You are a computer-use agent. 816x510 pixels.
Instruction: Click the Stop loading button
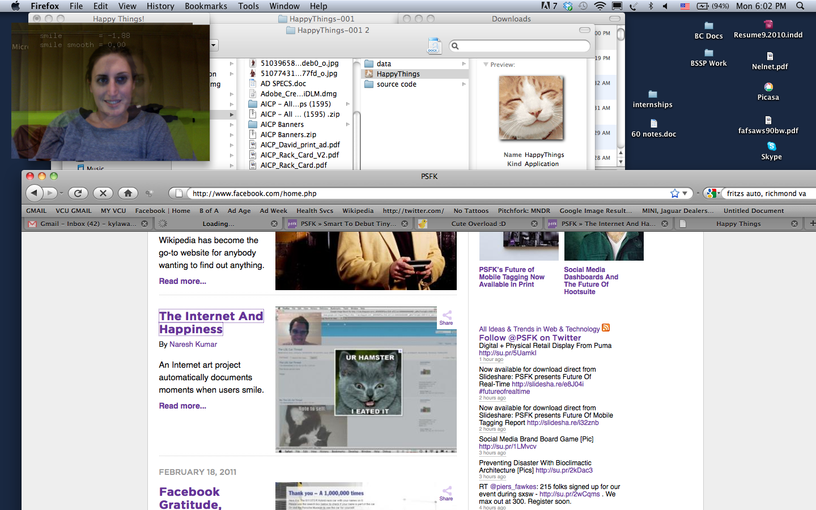pos(103,193)
